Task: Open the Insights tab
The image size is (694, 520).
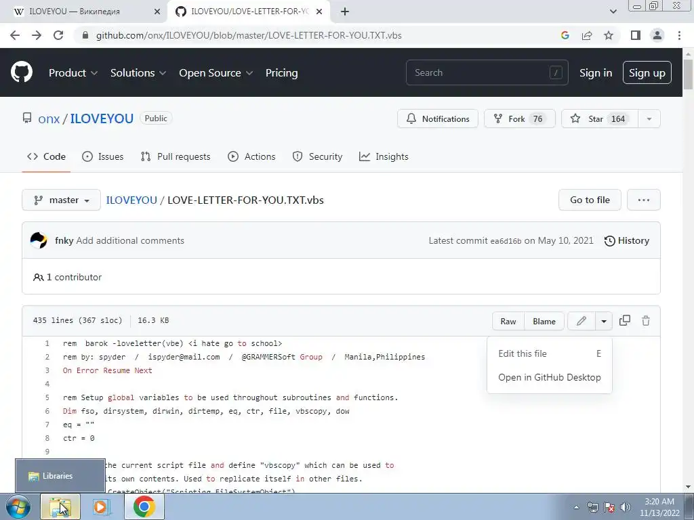Action: (384, 156)
